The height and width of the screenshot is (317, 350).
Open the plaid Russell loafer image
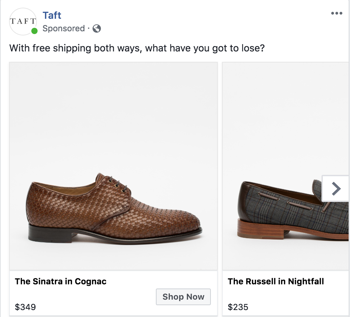(x=286, y=166)
